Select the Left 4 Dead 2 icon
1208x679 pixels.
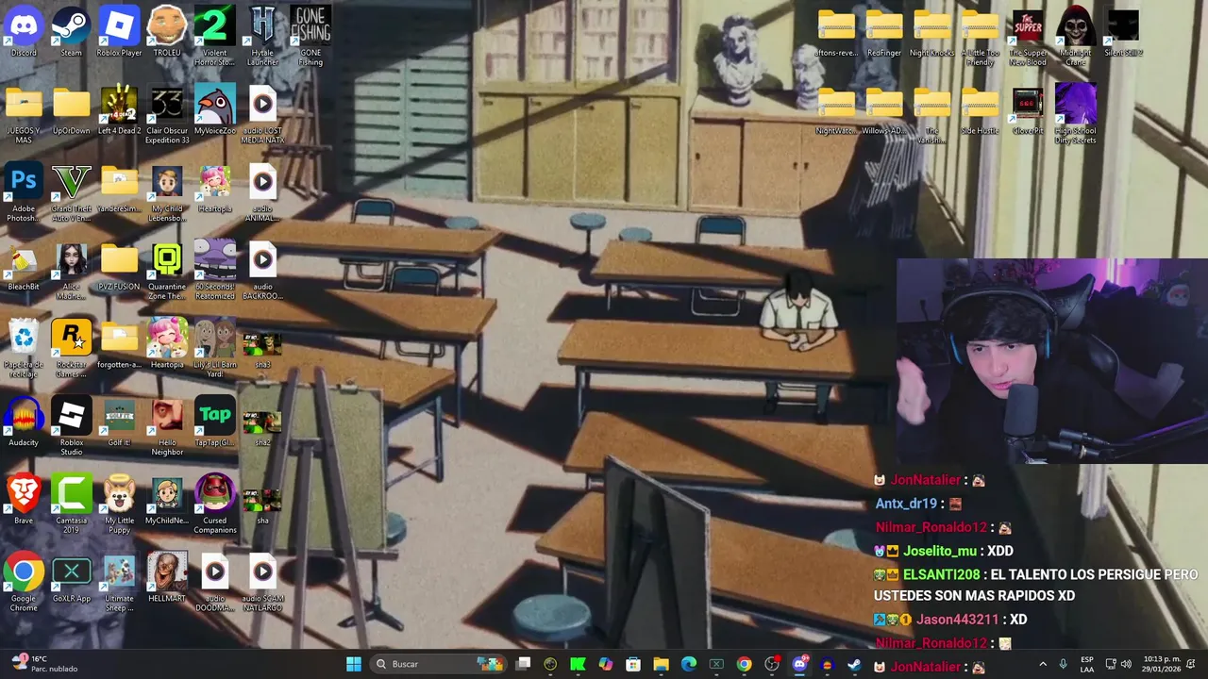pyautogui.click(x=119, y=110)
